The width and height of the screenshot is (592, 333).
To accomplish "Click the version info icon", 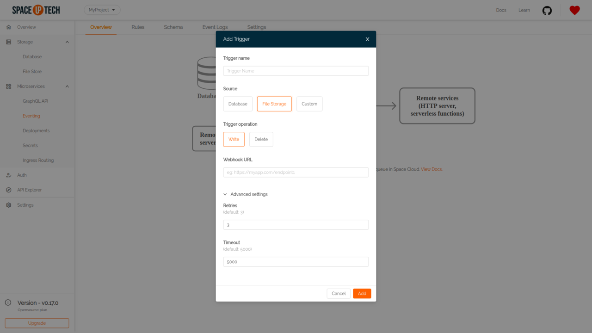I will point(8,302).
